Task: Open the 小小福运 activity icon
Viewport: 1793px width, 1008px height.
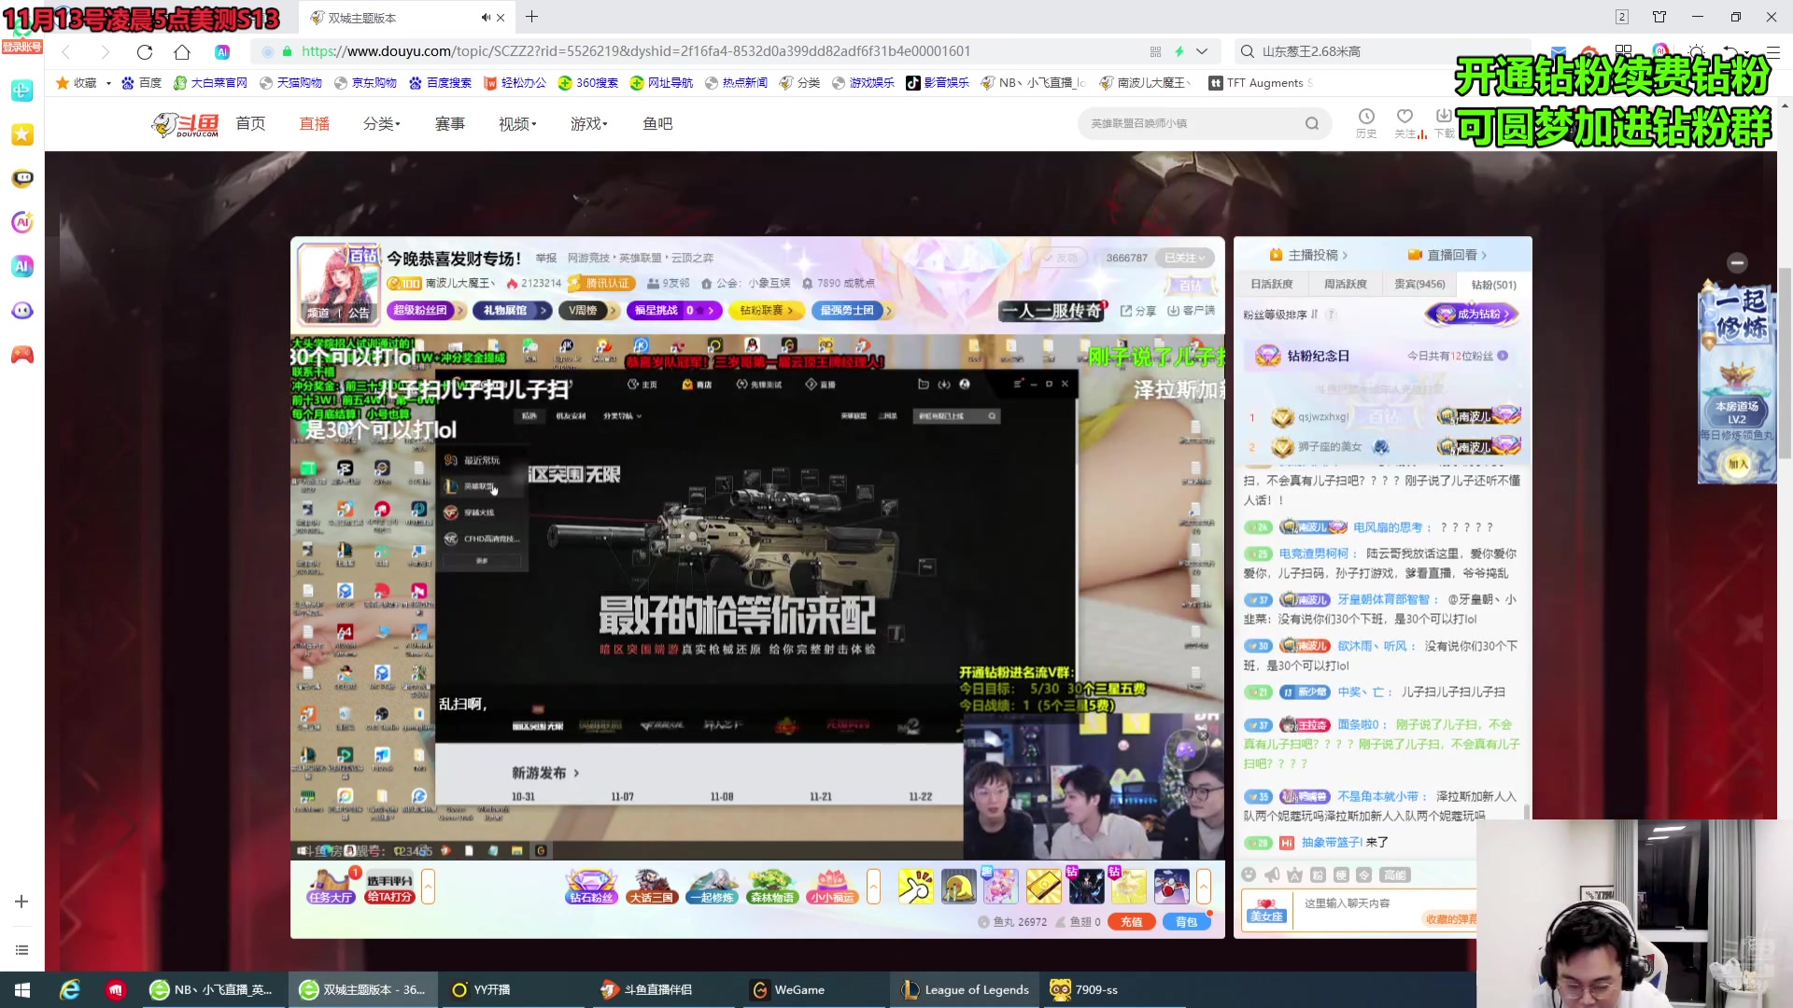Action: pyautogui.click(x=832, y=887)
